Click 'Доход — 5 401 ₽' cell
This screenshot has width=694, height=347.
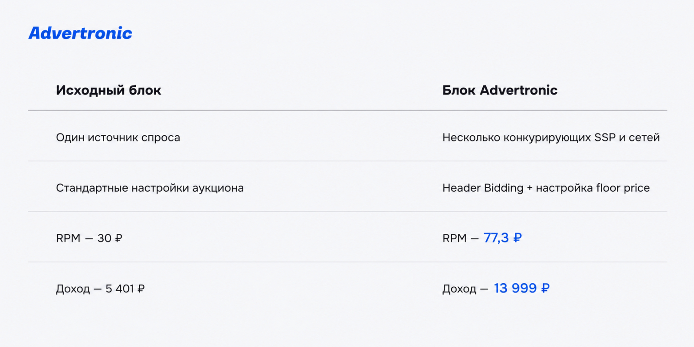point(100,289)
